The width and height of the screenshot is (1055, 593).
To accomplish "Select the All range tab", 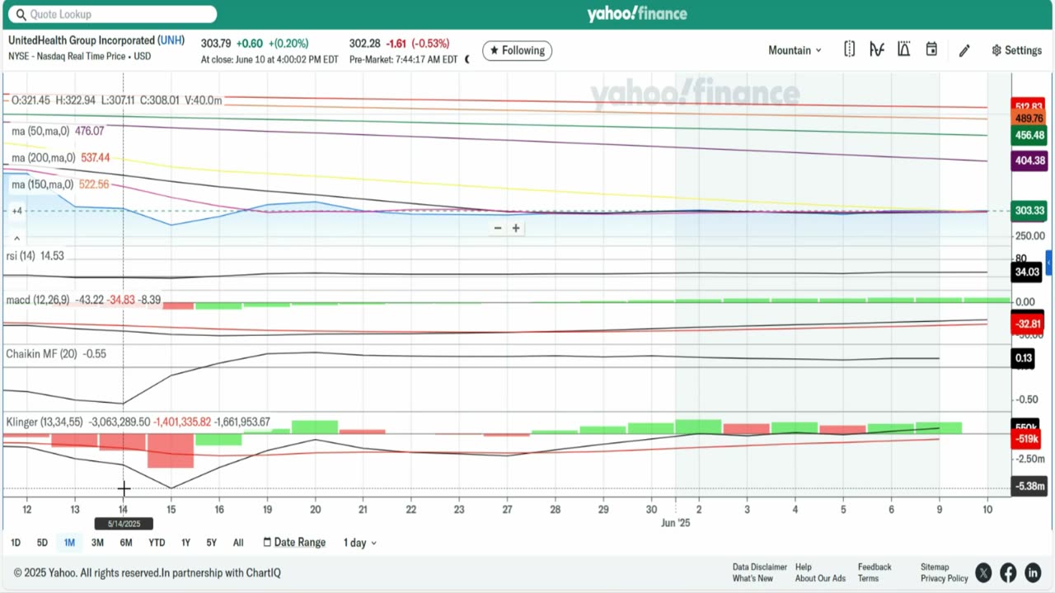I will click(x=238, y=543).
